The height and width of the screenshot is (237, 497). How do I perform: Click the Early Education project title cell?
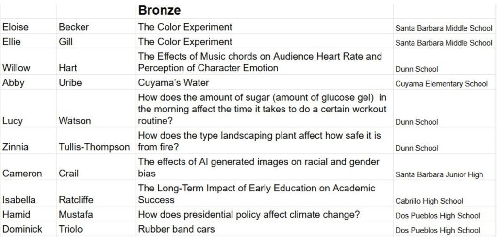point(257,193)
